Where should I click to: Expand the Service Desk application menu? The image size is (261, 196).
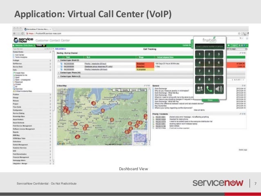coord(32,67)
